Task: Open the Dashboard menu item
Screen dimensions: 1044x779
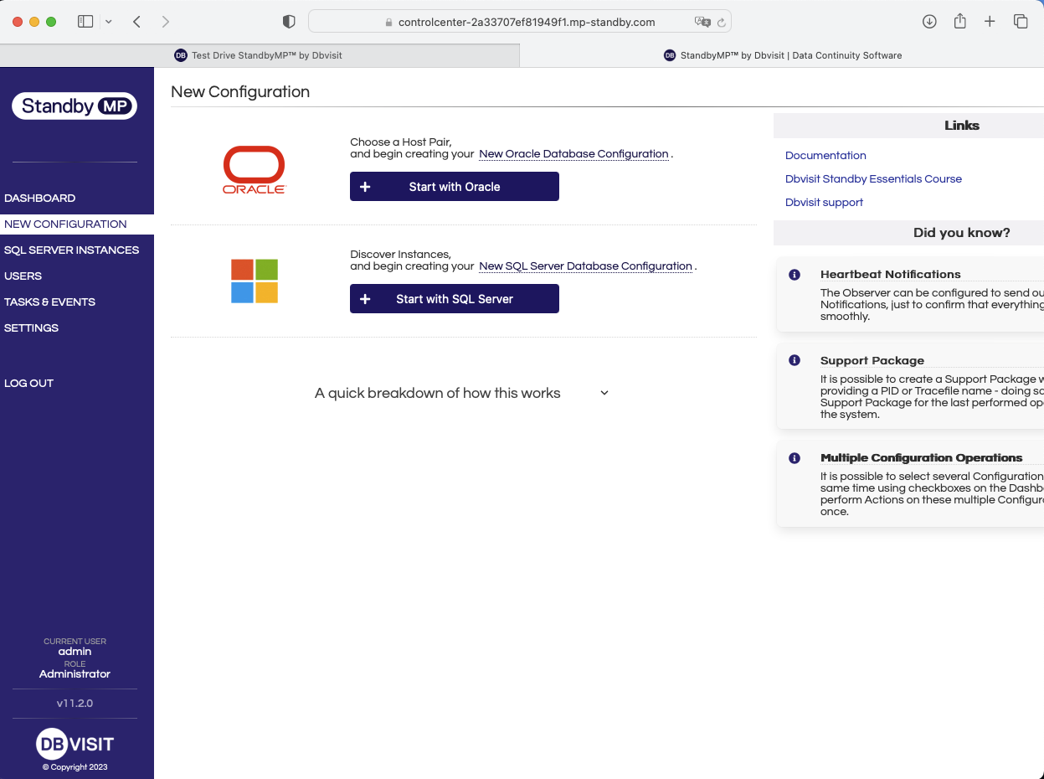Action: pos(40,199)
